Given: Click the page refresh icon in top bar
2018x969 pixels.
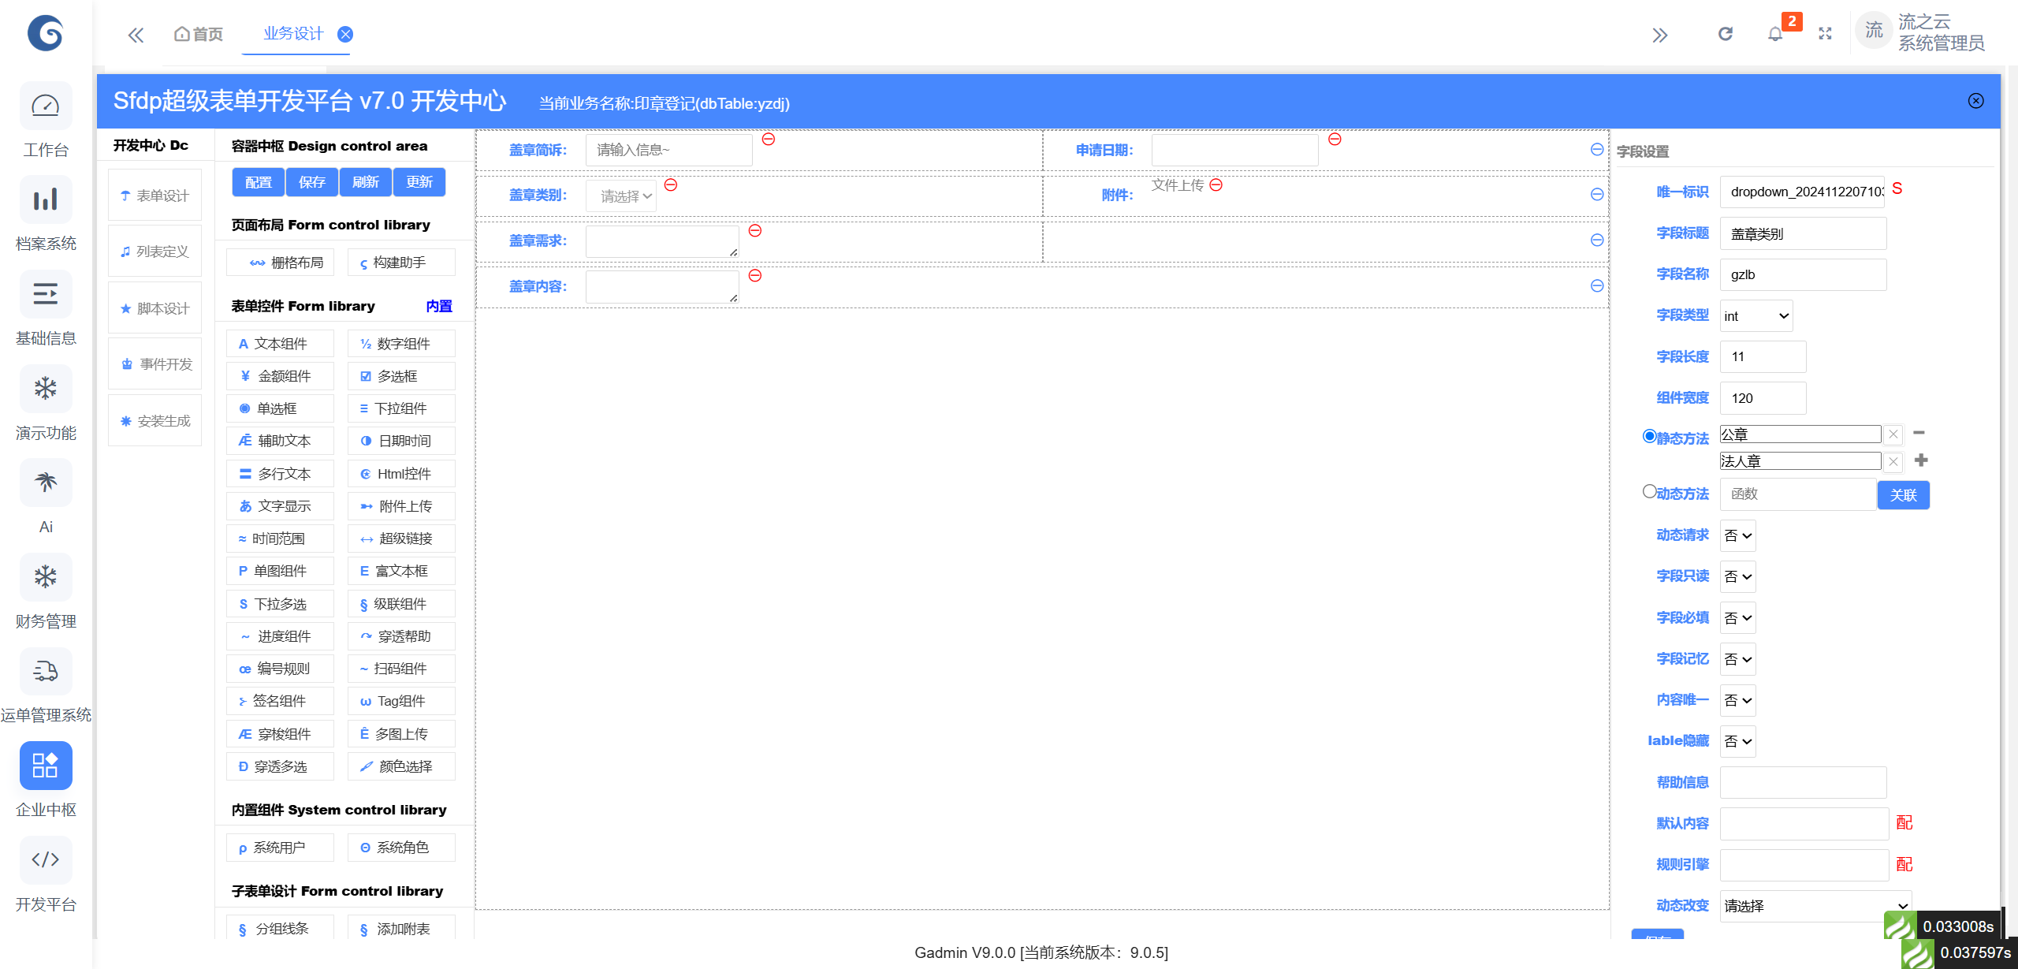Looking at the screenshot, I should 1726,34.
